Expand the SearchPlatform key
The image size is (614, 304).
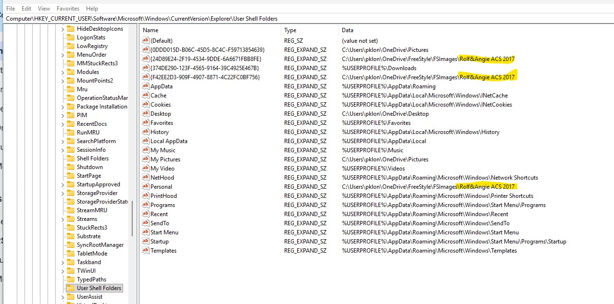pyautogui.click(x=63, y=141)
